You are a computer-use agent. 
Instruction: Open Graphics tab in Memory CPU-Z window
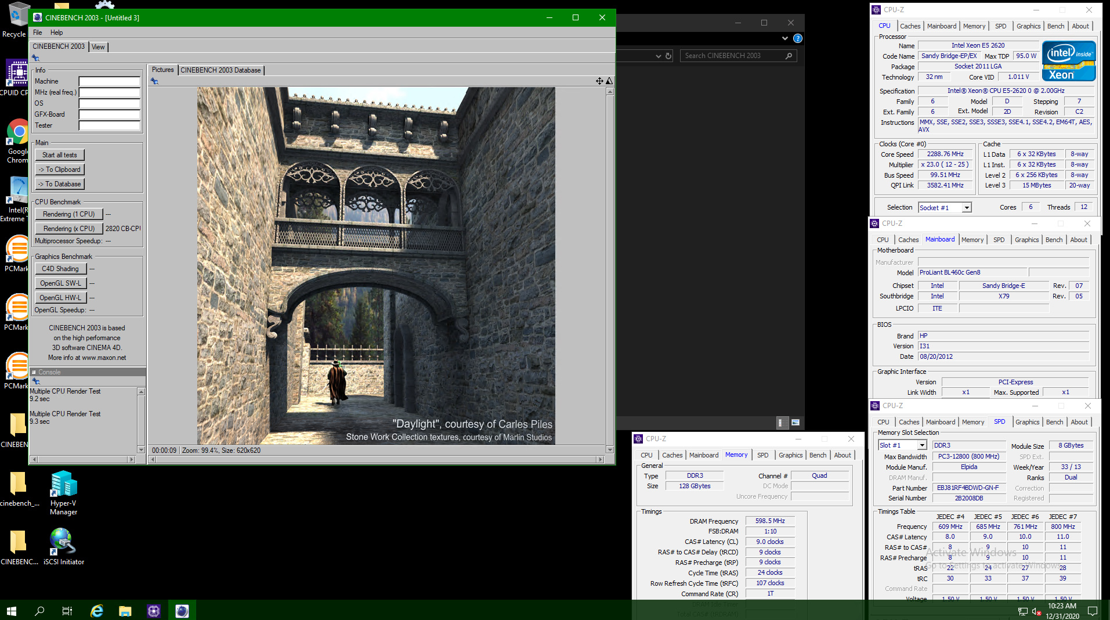(x=790, y=455)
